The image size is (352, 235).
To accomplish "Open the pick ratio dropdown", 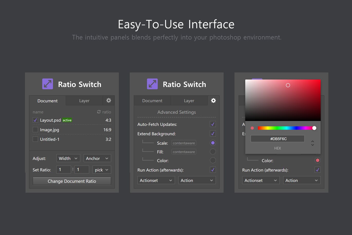I will click(101, 169).
